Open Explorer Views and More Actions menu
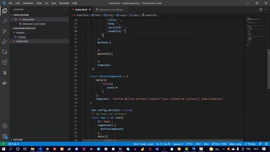The width and height of the screenshot is (270, 152). pyautogui.click(x=64, y=9)
